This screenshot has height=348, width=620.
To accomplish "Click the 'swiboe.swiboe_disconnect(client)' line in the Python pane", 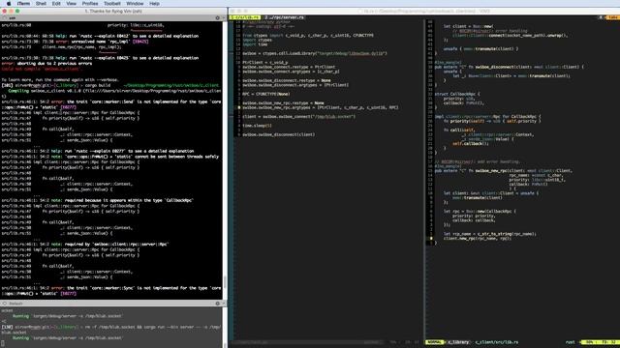I will pos(279,134).
